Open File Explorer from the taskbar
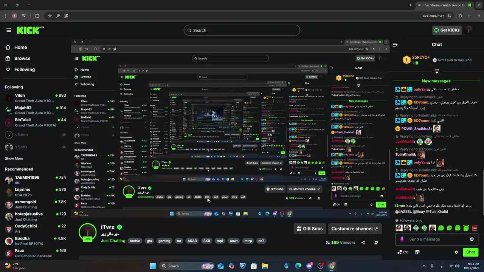 pos(265,266)
